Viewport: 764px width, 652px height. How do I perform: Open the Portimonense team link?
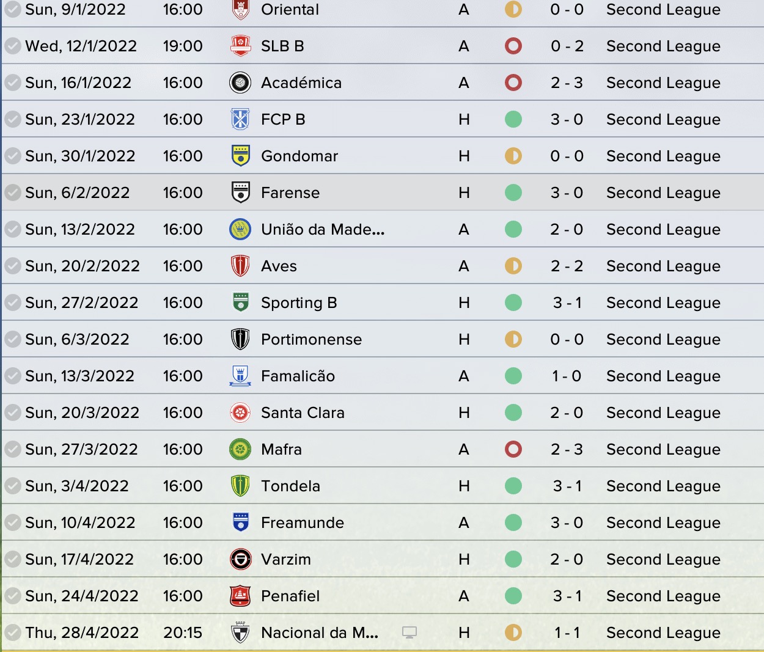tap(311, 339)
